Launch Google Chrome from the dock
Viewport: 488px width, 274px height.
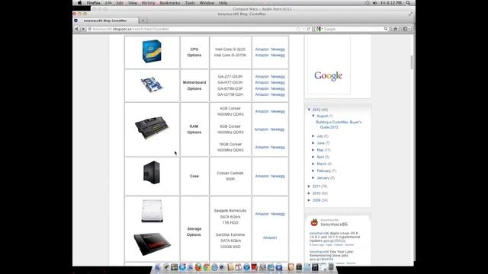click(x=207, y=267)
